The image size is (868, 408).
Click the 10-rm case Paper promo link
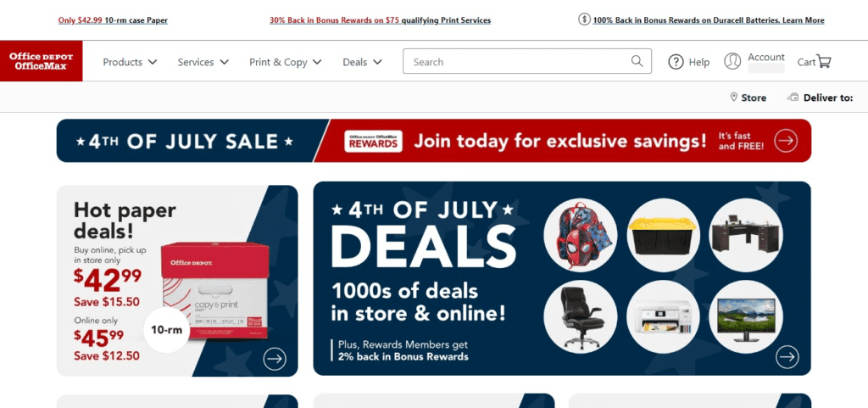113,20
